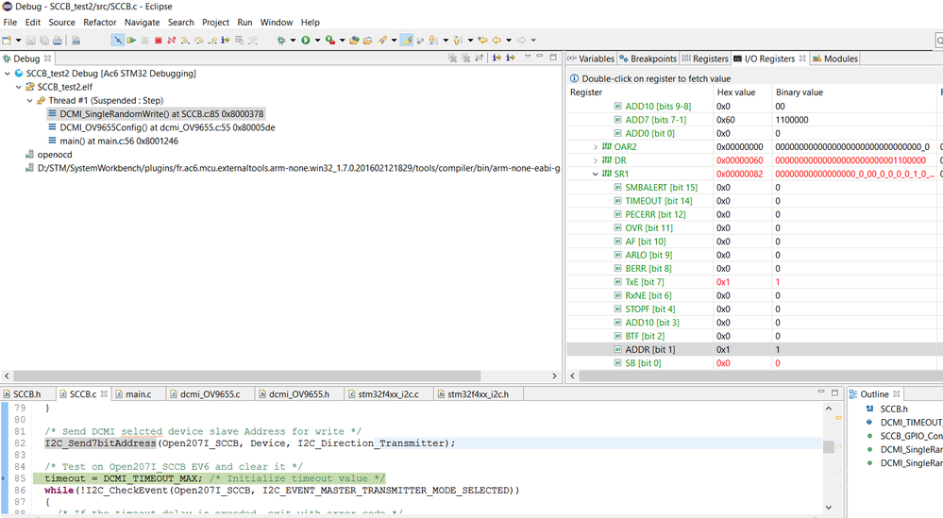The image size is (943, 518).
Task: Click the code editor vertical scrollbar thumb
Action: pyautogui.click(x=828, y=447)
